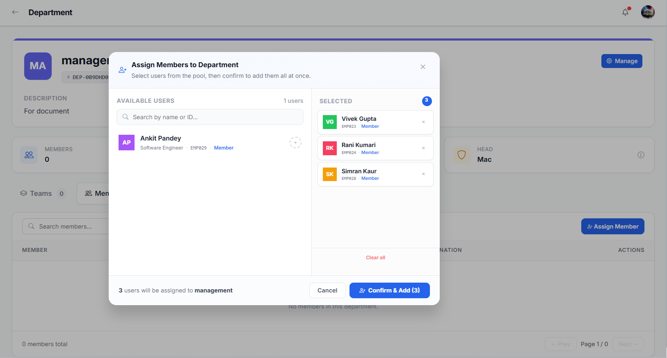Screen dimensions: 667x358
Task: Click the "For document" description text
Action: 46,111
